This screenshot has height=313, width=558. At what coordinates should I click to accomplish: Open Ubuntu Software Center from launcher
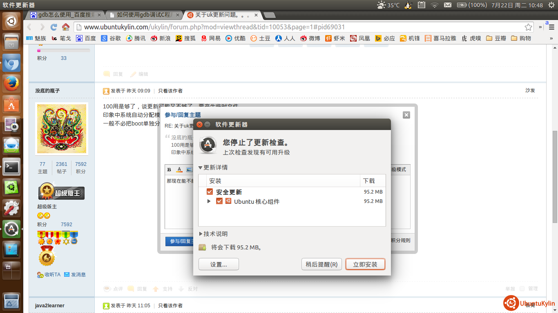point(11,105)
